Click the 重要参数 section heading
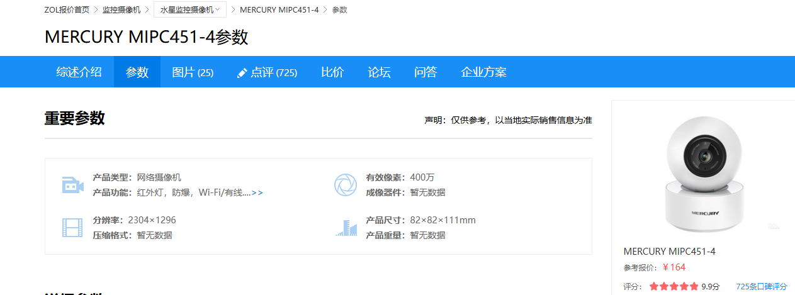 (74, 118)
